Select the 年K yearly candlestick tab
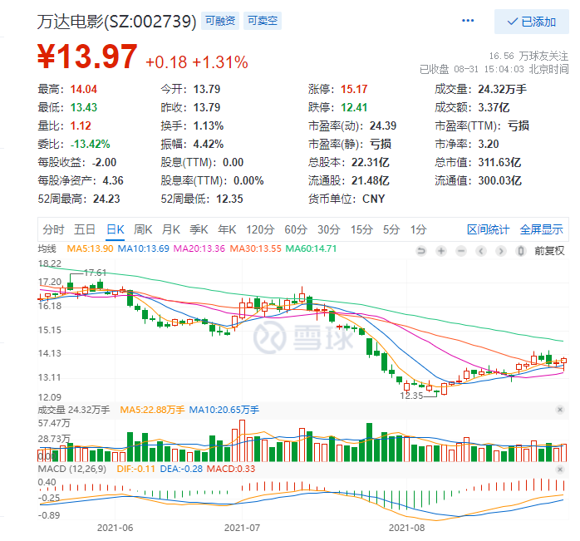580x541 pixels. point(227,229)
